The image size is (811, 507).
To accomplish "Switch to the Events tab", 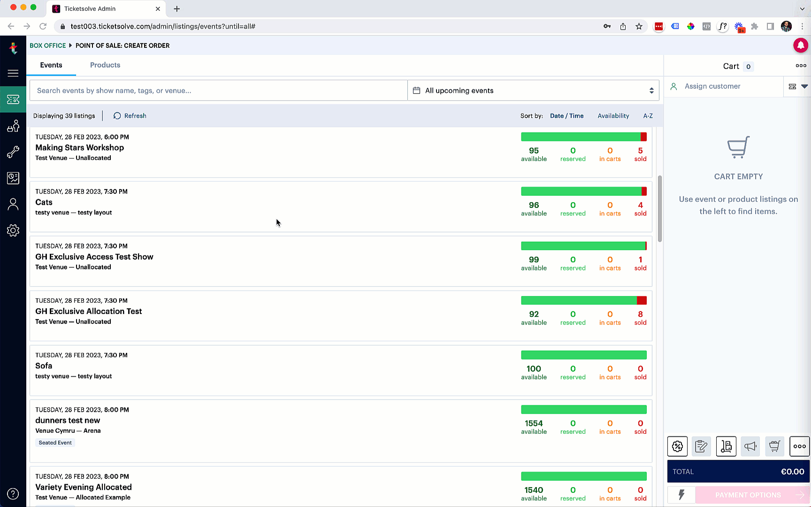I will 51,65.
